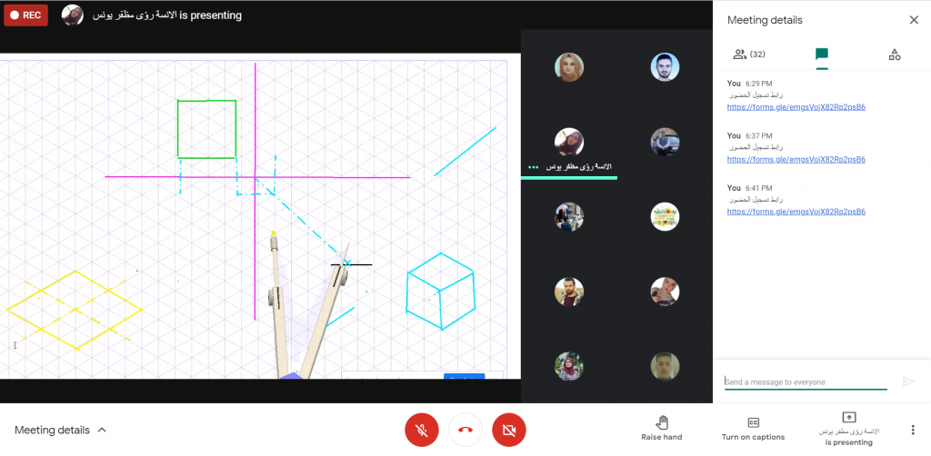Open three-dot options on the presenter's tile
Screen dimensions: 931x456
(534, 167)
